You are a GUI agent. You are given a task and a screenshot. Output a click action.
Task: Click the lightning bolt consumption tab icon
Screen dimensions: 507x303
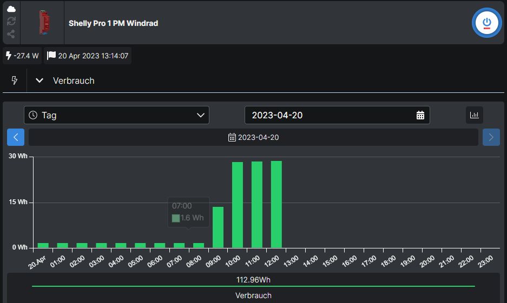pyautogui.click(x=15, y=80)
